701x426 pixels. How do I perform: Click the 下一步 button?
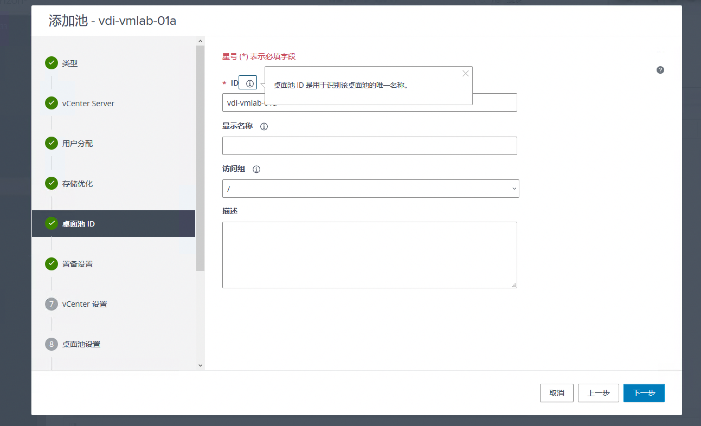(644, 393)
